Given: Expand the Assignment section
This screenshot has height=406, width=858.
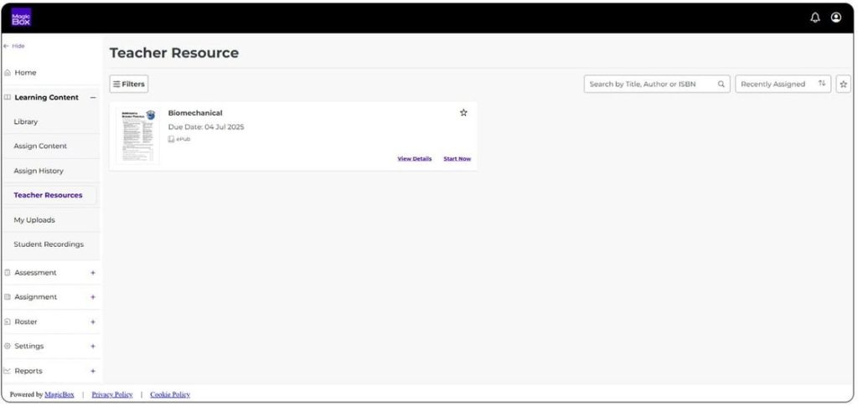Looking at the screenshot, I should tap(92, 297).
